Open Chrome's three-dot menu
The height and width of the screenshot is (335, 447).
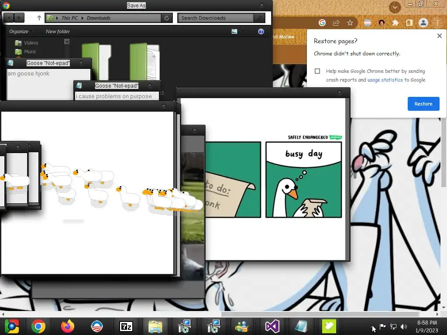(437, 23)
